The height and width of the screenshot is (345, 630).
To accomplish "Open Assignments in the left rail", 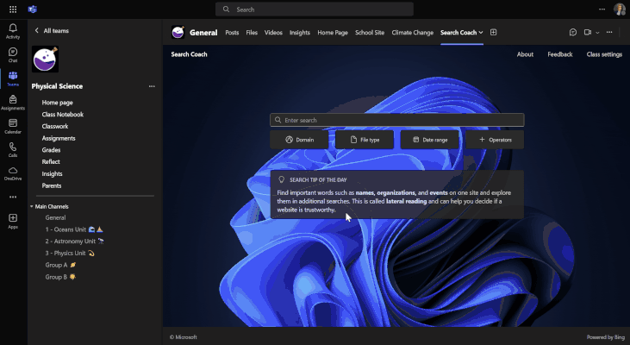I will pyautogui.click(x=13, y=103).
